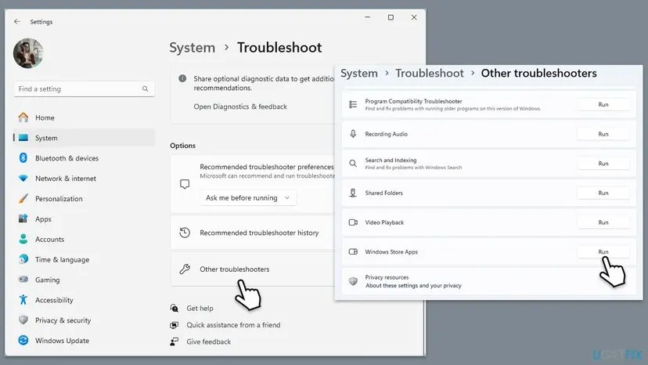Open the Home settings page
Screen dimensions: 648x365
pos(85,117)
